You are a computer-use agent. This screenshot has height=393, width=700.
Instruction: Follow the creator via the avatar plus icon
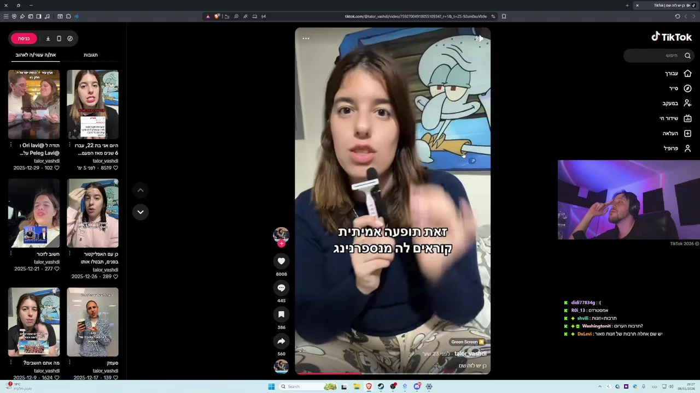point(281,243)
